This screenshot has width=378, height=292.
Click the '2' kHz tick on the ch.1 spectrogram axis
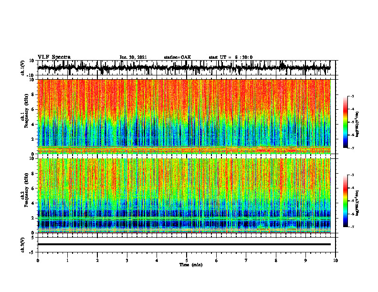(x=33, y=139)
